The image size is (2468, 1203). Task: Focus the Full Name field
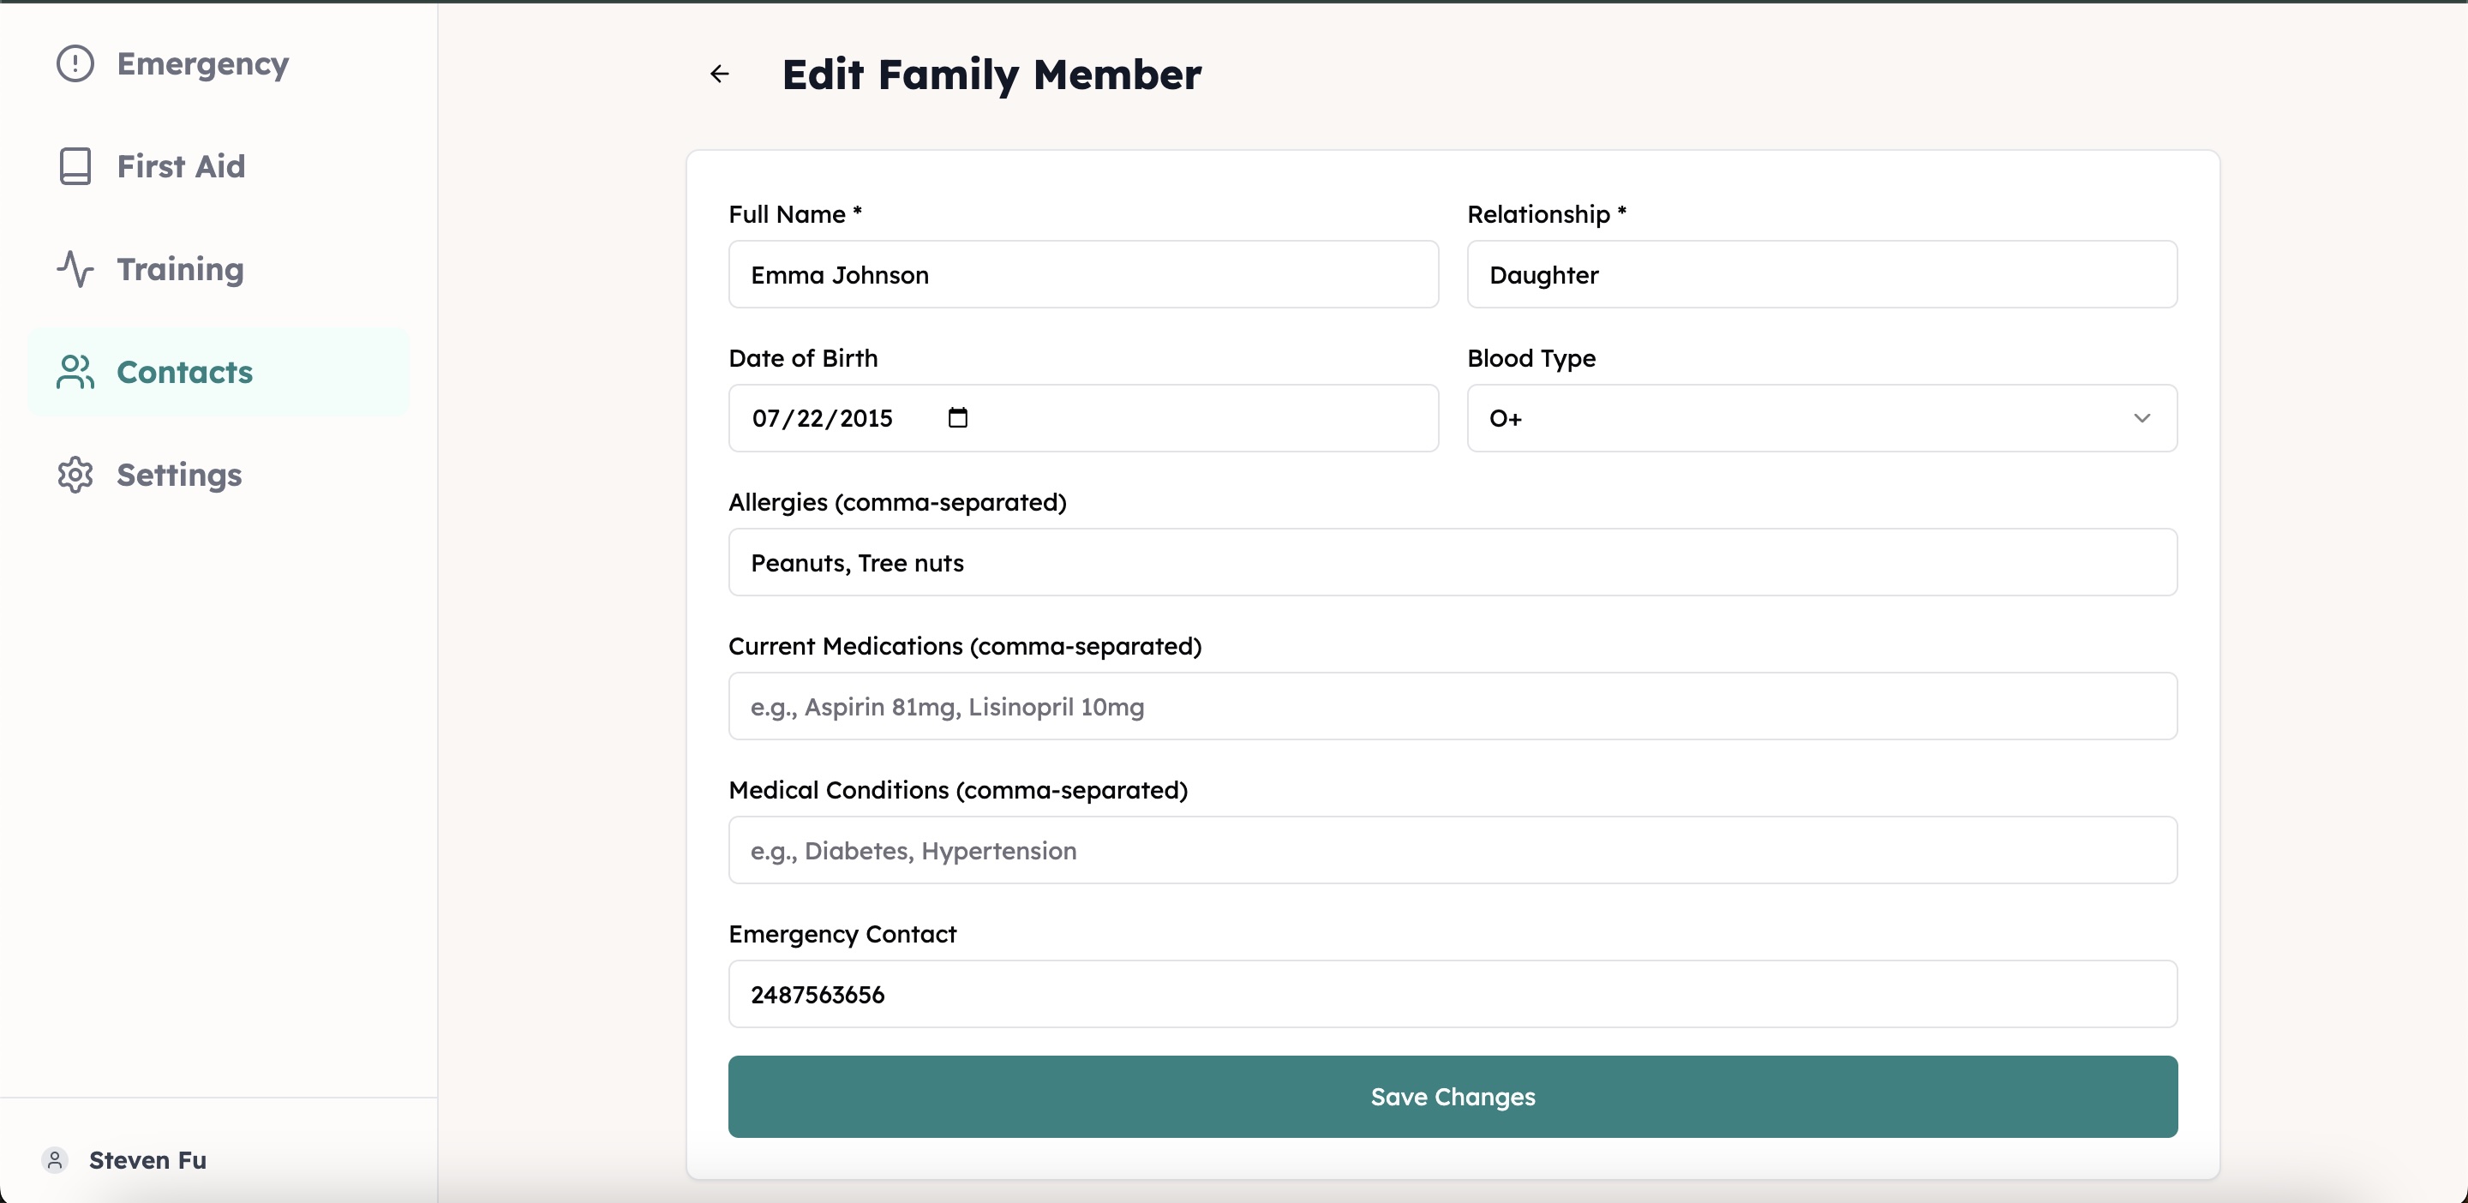point(1082,275)
